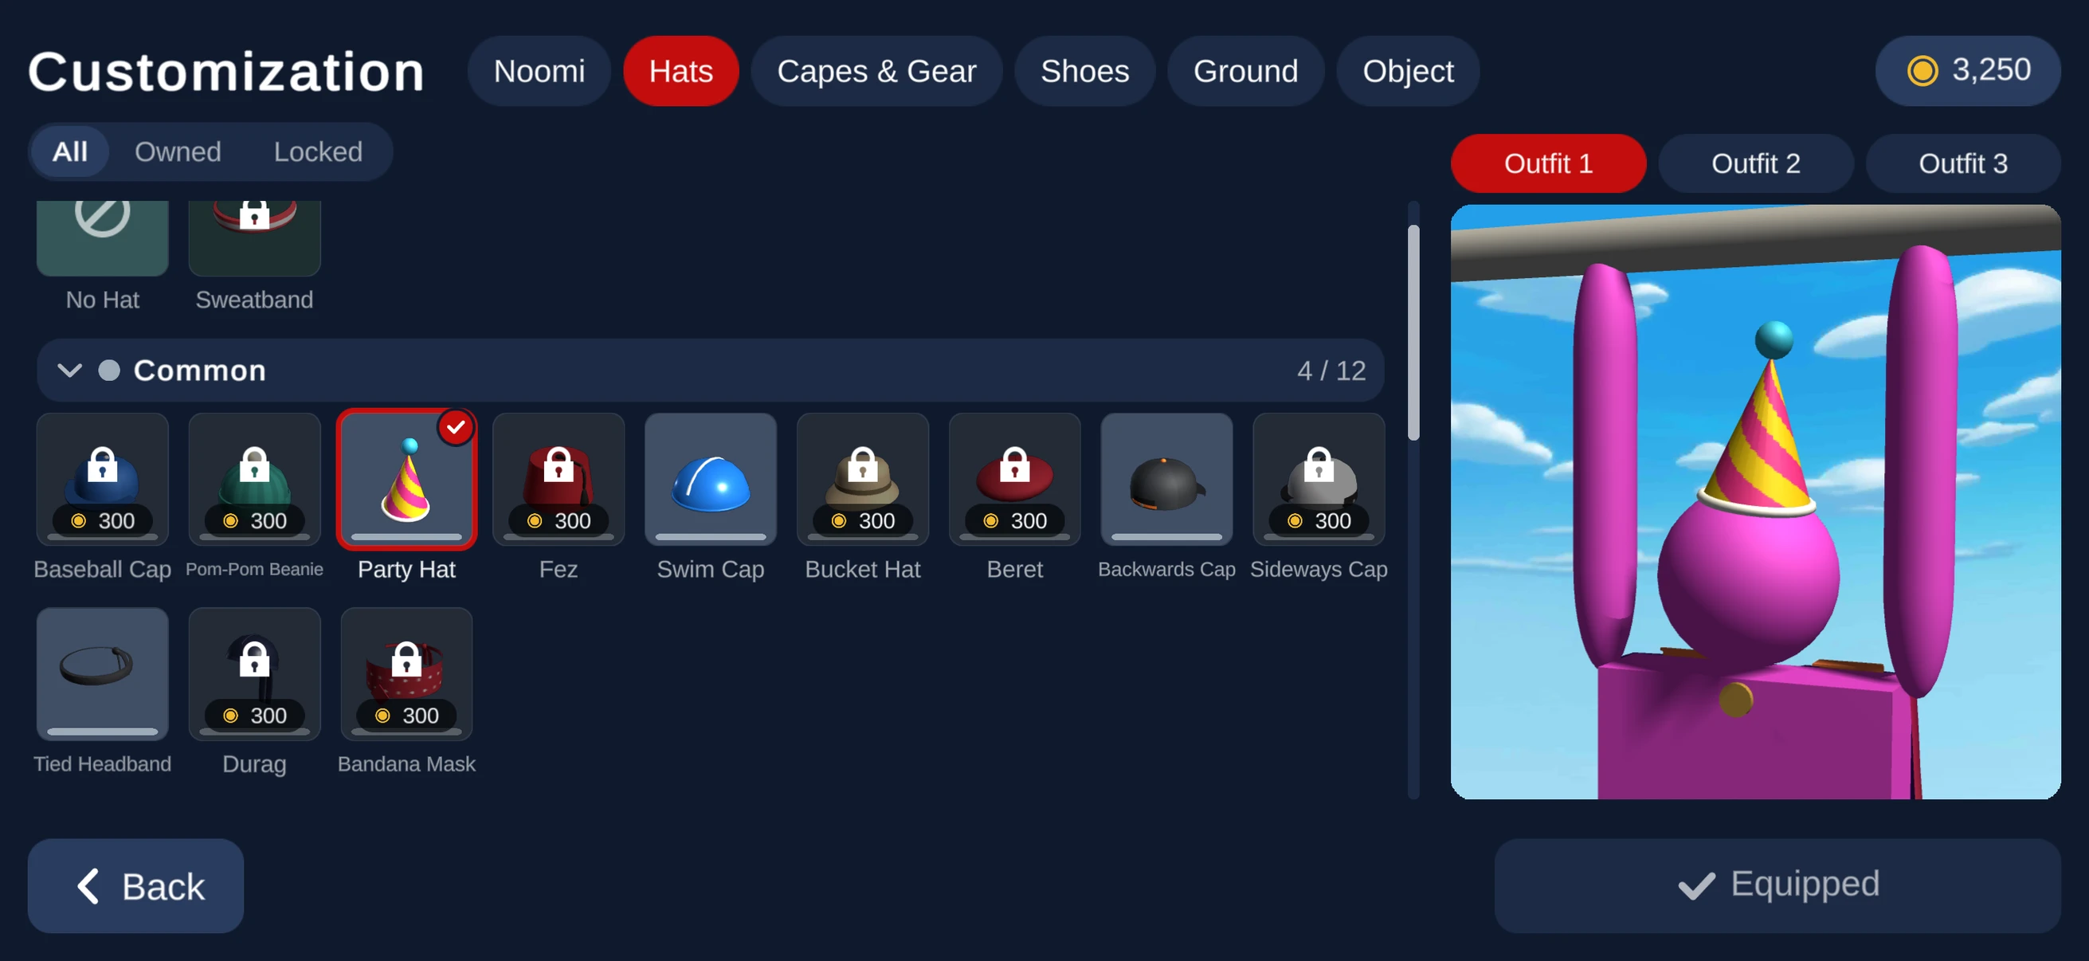Pick the locked Sweatband item
Screen dimensions: 2089x961
tap(255, 237)
